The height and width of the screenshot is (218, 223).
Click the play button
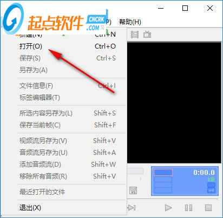[x=168, y=208]
